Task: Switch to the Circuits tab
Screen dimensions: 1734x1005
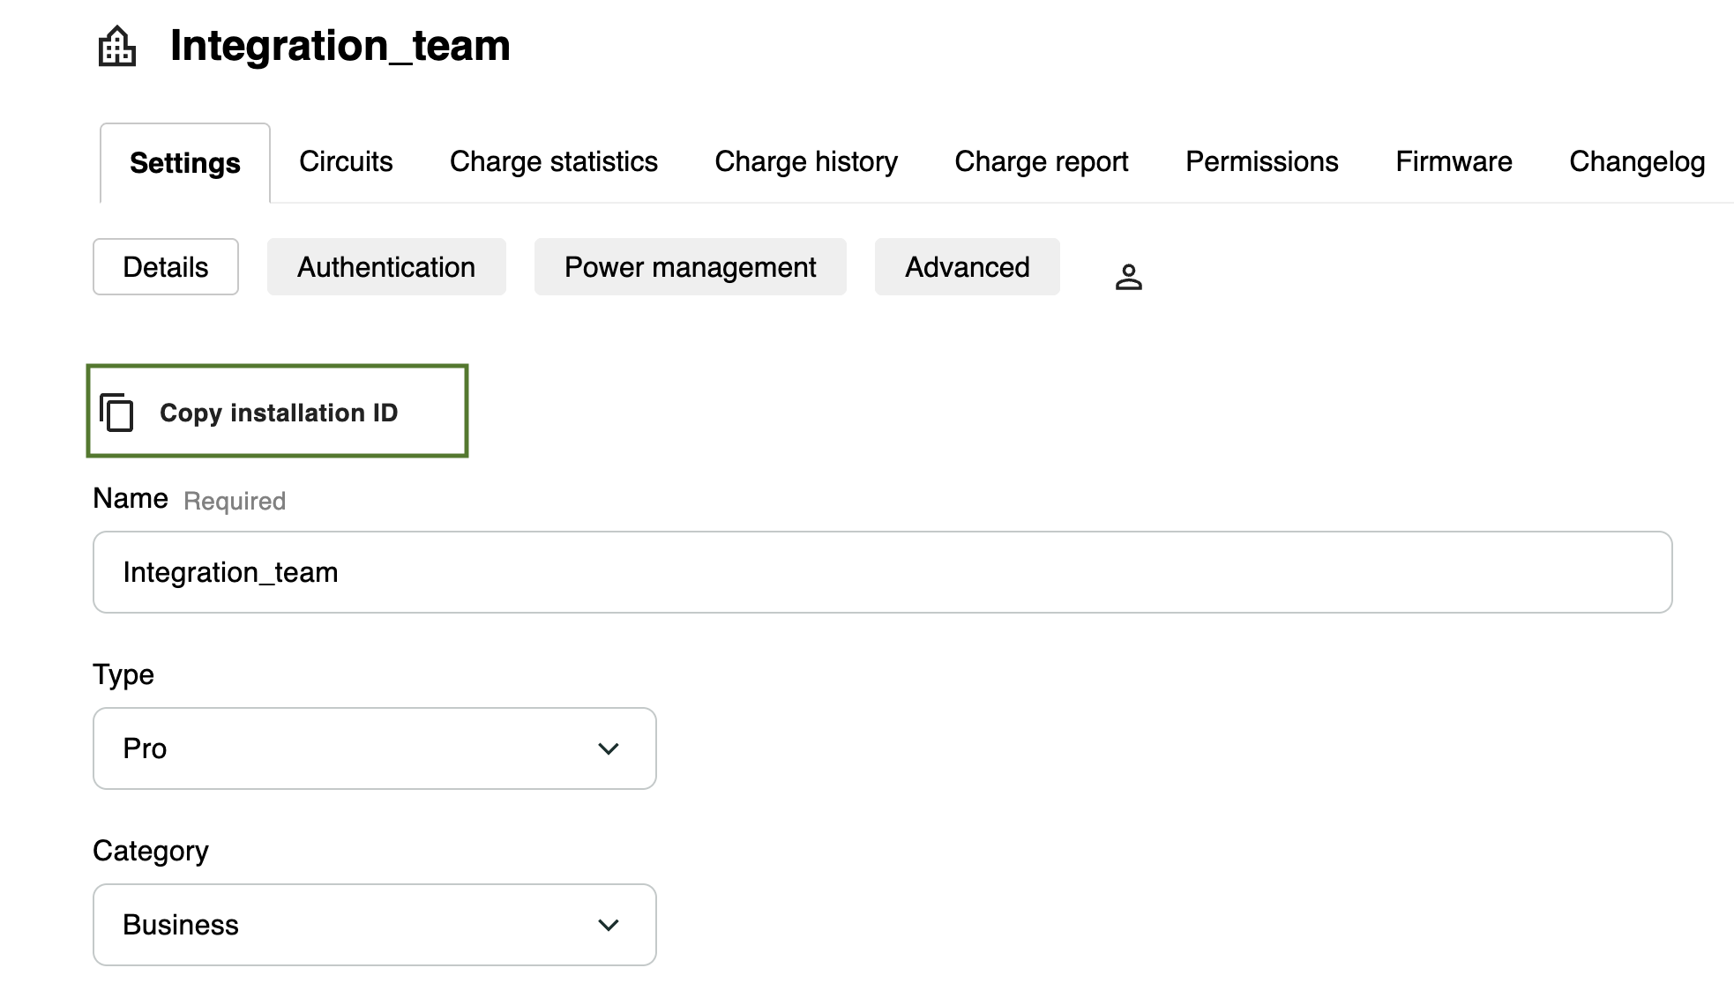Action: point(346,162)
